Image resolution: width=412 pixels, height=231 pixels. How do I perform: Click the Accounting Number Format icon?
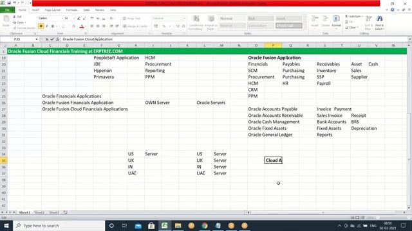(156, 26)
